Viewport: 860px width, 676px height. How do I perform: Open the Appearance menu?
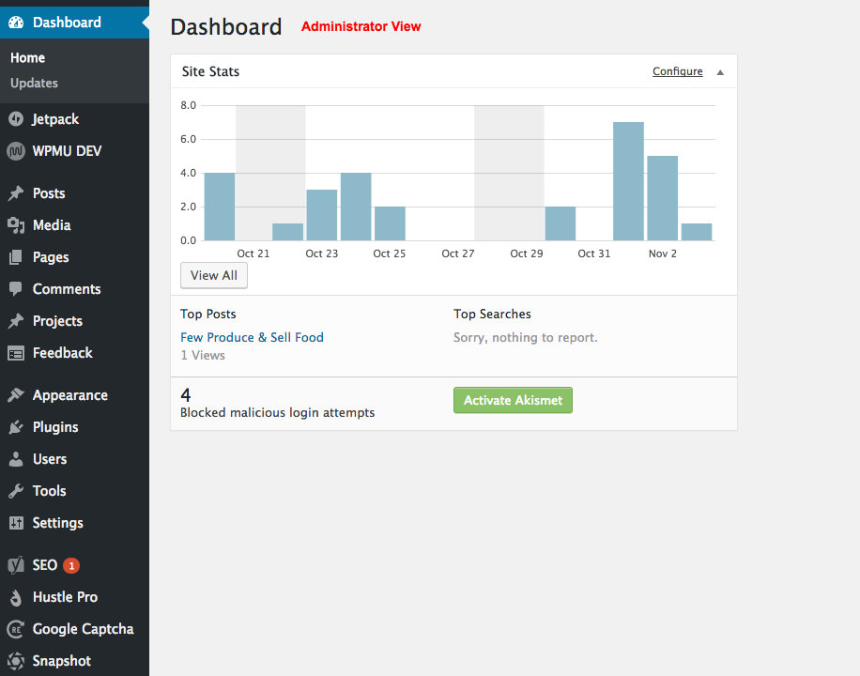click(69, 395)
